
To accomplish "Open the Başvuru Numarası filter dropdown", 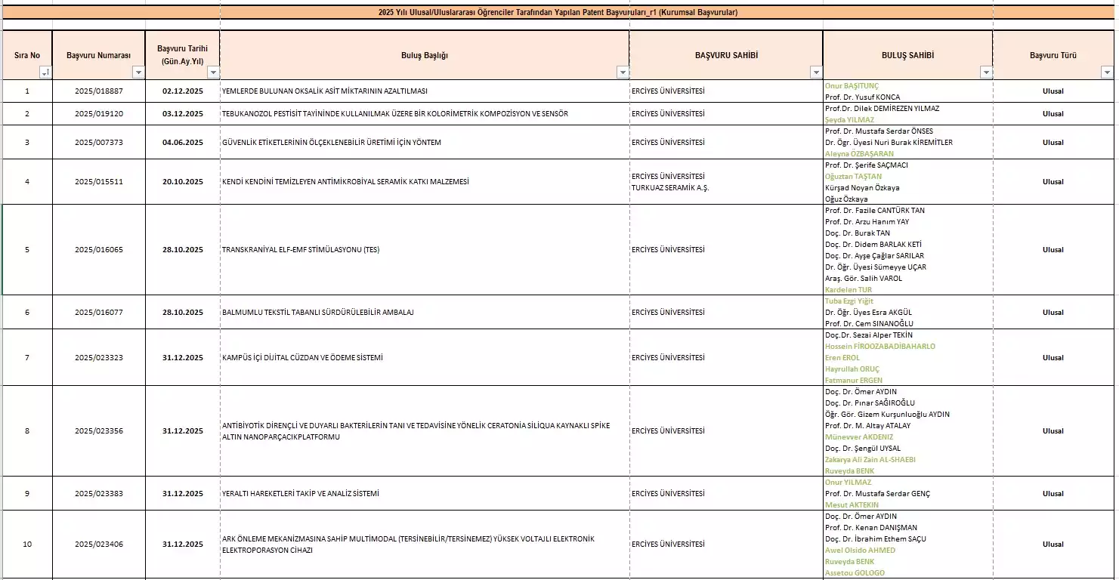I will pos(138,72).
